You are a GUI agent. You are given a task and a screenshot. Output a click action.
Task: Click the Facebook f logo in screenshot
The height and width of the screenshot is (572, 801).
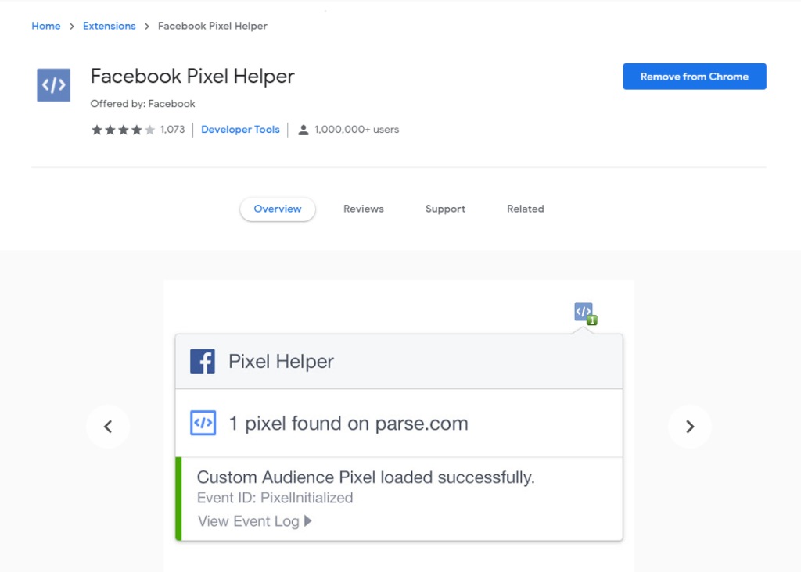(203, 361)
